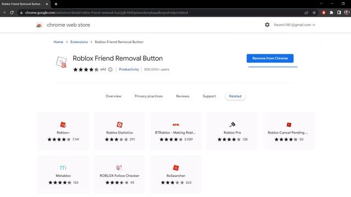
Task: Open the Chrome Web Store settings gear
Action: (x=267, y=25)
